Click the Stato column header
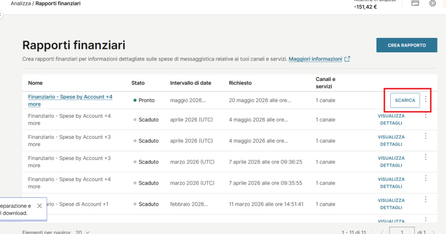This screenshot has width=446, height=234. coord(138,83)
